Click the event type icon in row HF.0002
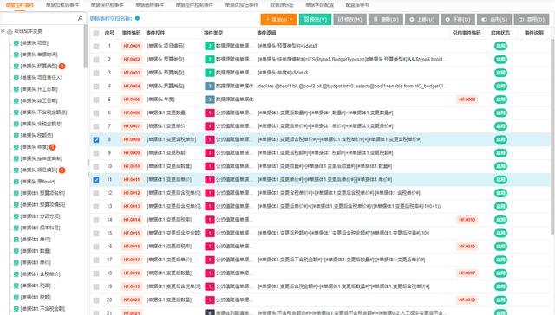Screen dimensions: 555x315 pyautogui.click(x=210, y=60)
